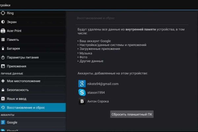Select Язык и ввод in sidebar
198x132 pixels.
pyautogui.click(x=16, y=99)
